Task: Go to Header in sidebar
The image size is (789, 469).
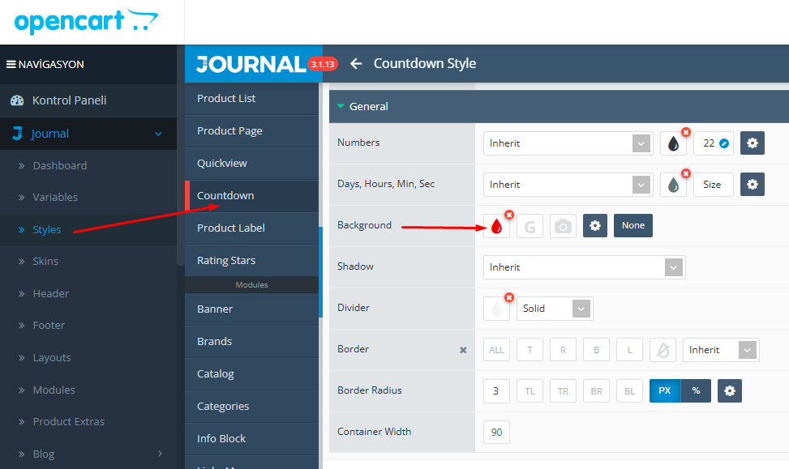Action: pos(51,293)
